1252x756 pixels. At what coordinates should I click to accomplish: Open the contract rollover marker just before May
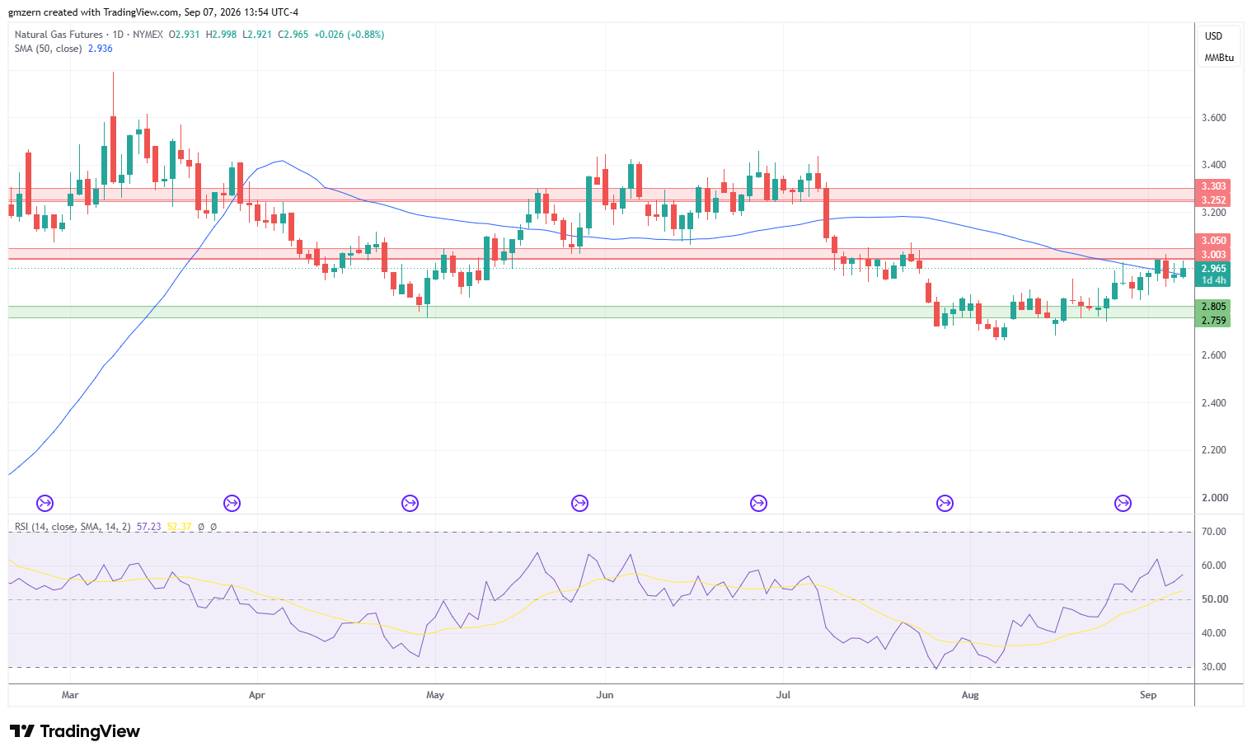pyautogui.click(x=410, y=503)
